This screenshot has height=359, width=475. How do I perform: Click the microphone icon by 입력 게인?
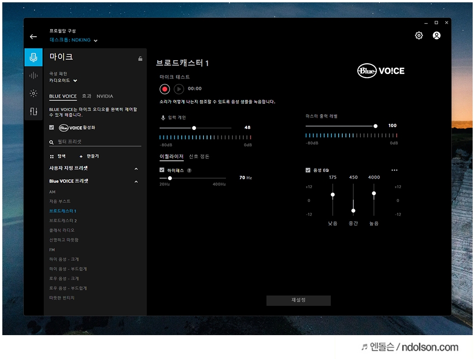163,118
